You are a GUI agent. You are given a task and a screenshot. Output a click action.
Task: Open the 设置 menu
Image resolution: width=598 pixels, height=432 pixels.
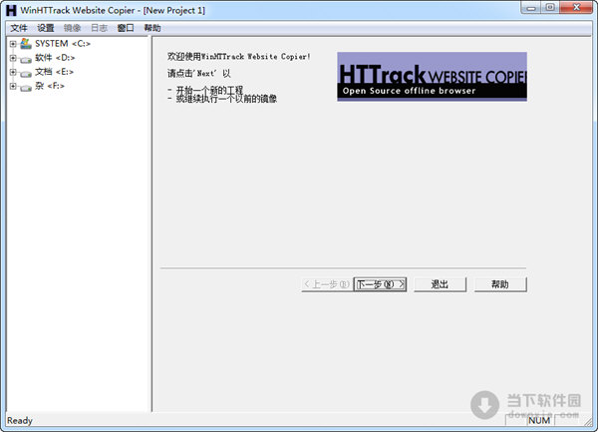46,28
